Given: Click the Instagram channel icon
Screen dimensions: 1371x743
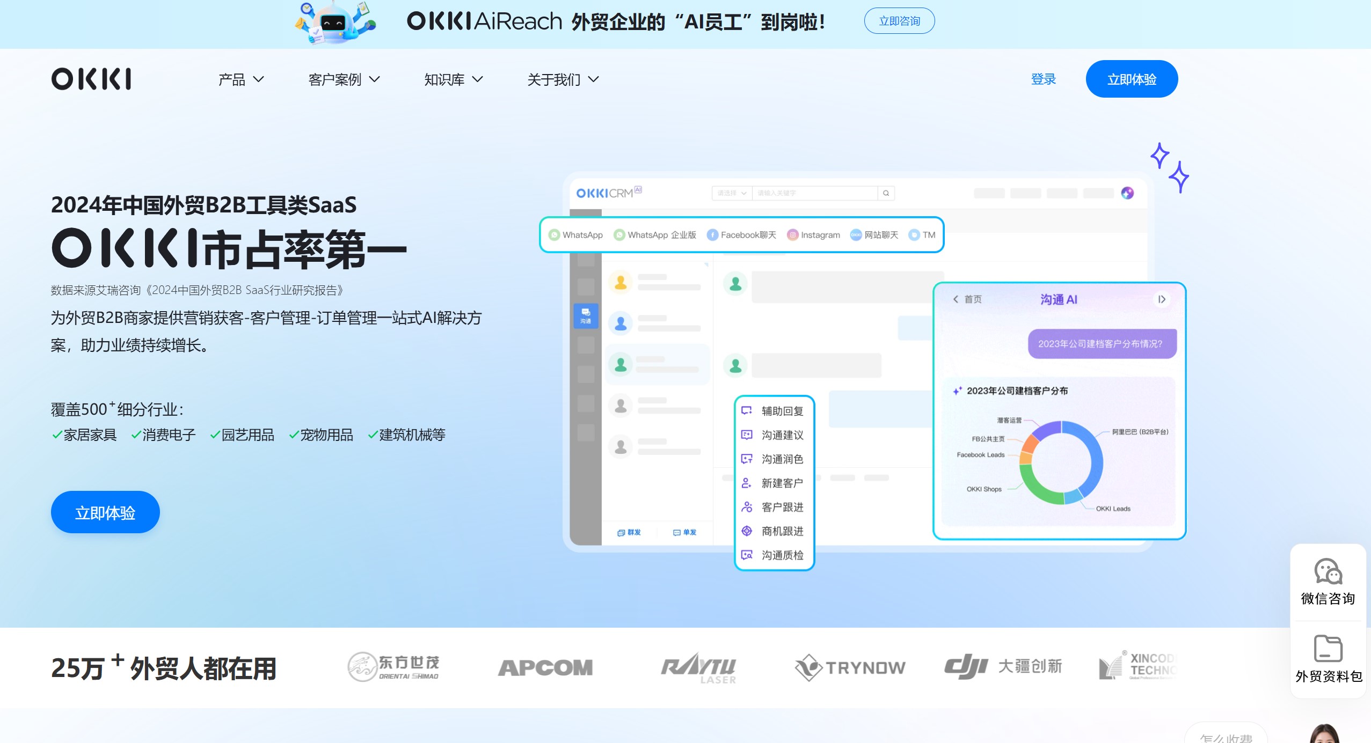Looking at the screenshot, I should click(x=793, y=234).
